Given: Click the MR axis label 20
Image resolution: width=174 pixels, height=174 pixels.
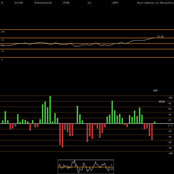Looking at the screenshot, I should [x=170, y=120].
